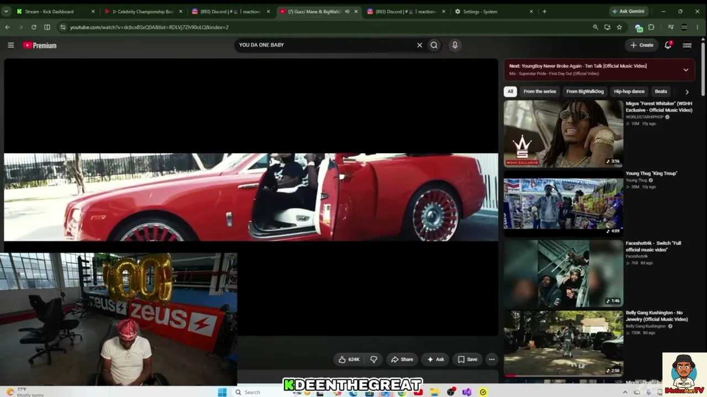This screenshot has width=707, height=397.
Task: Expand the Next up playlist panel
Action: click(685, 70)
